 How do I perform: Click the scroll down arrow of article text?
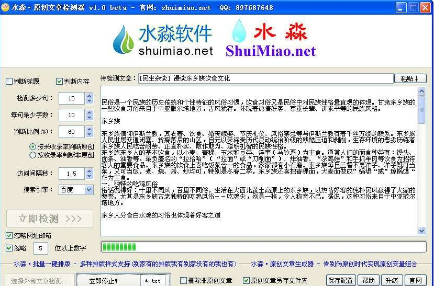pos(421,231)
